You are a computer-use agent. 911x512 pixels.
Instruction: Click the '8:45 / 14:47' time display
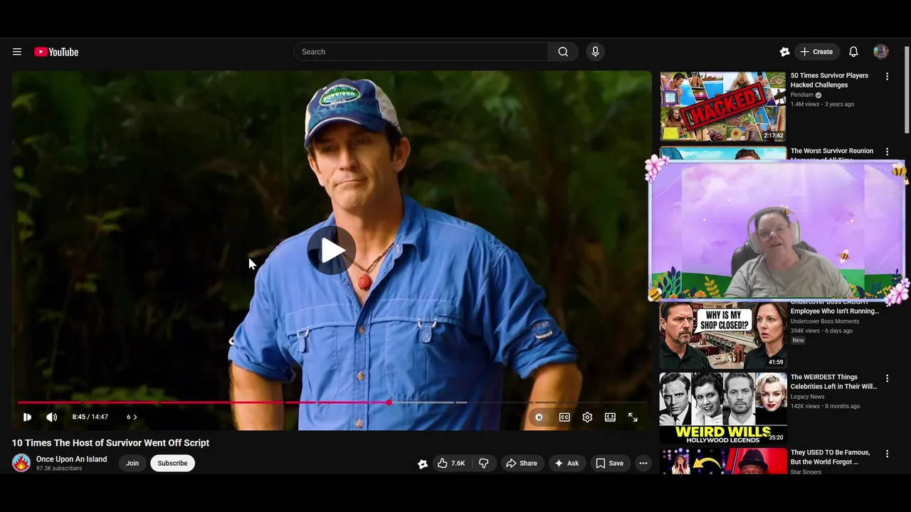click(90, 417)
